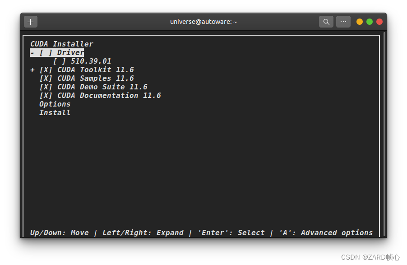Image resolution: width=407 pixels, height=265 pixels.
Task: Uncheck the CUDA Samples 11.6 checkbox
Action: click(46, 79)
